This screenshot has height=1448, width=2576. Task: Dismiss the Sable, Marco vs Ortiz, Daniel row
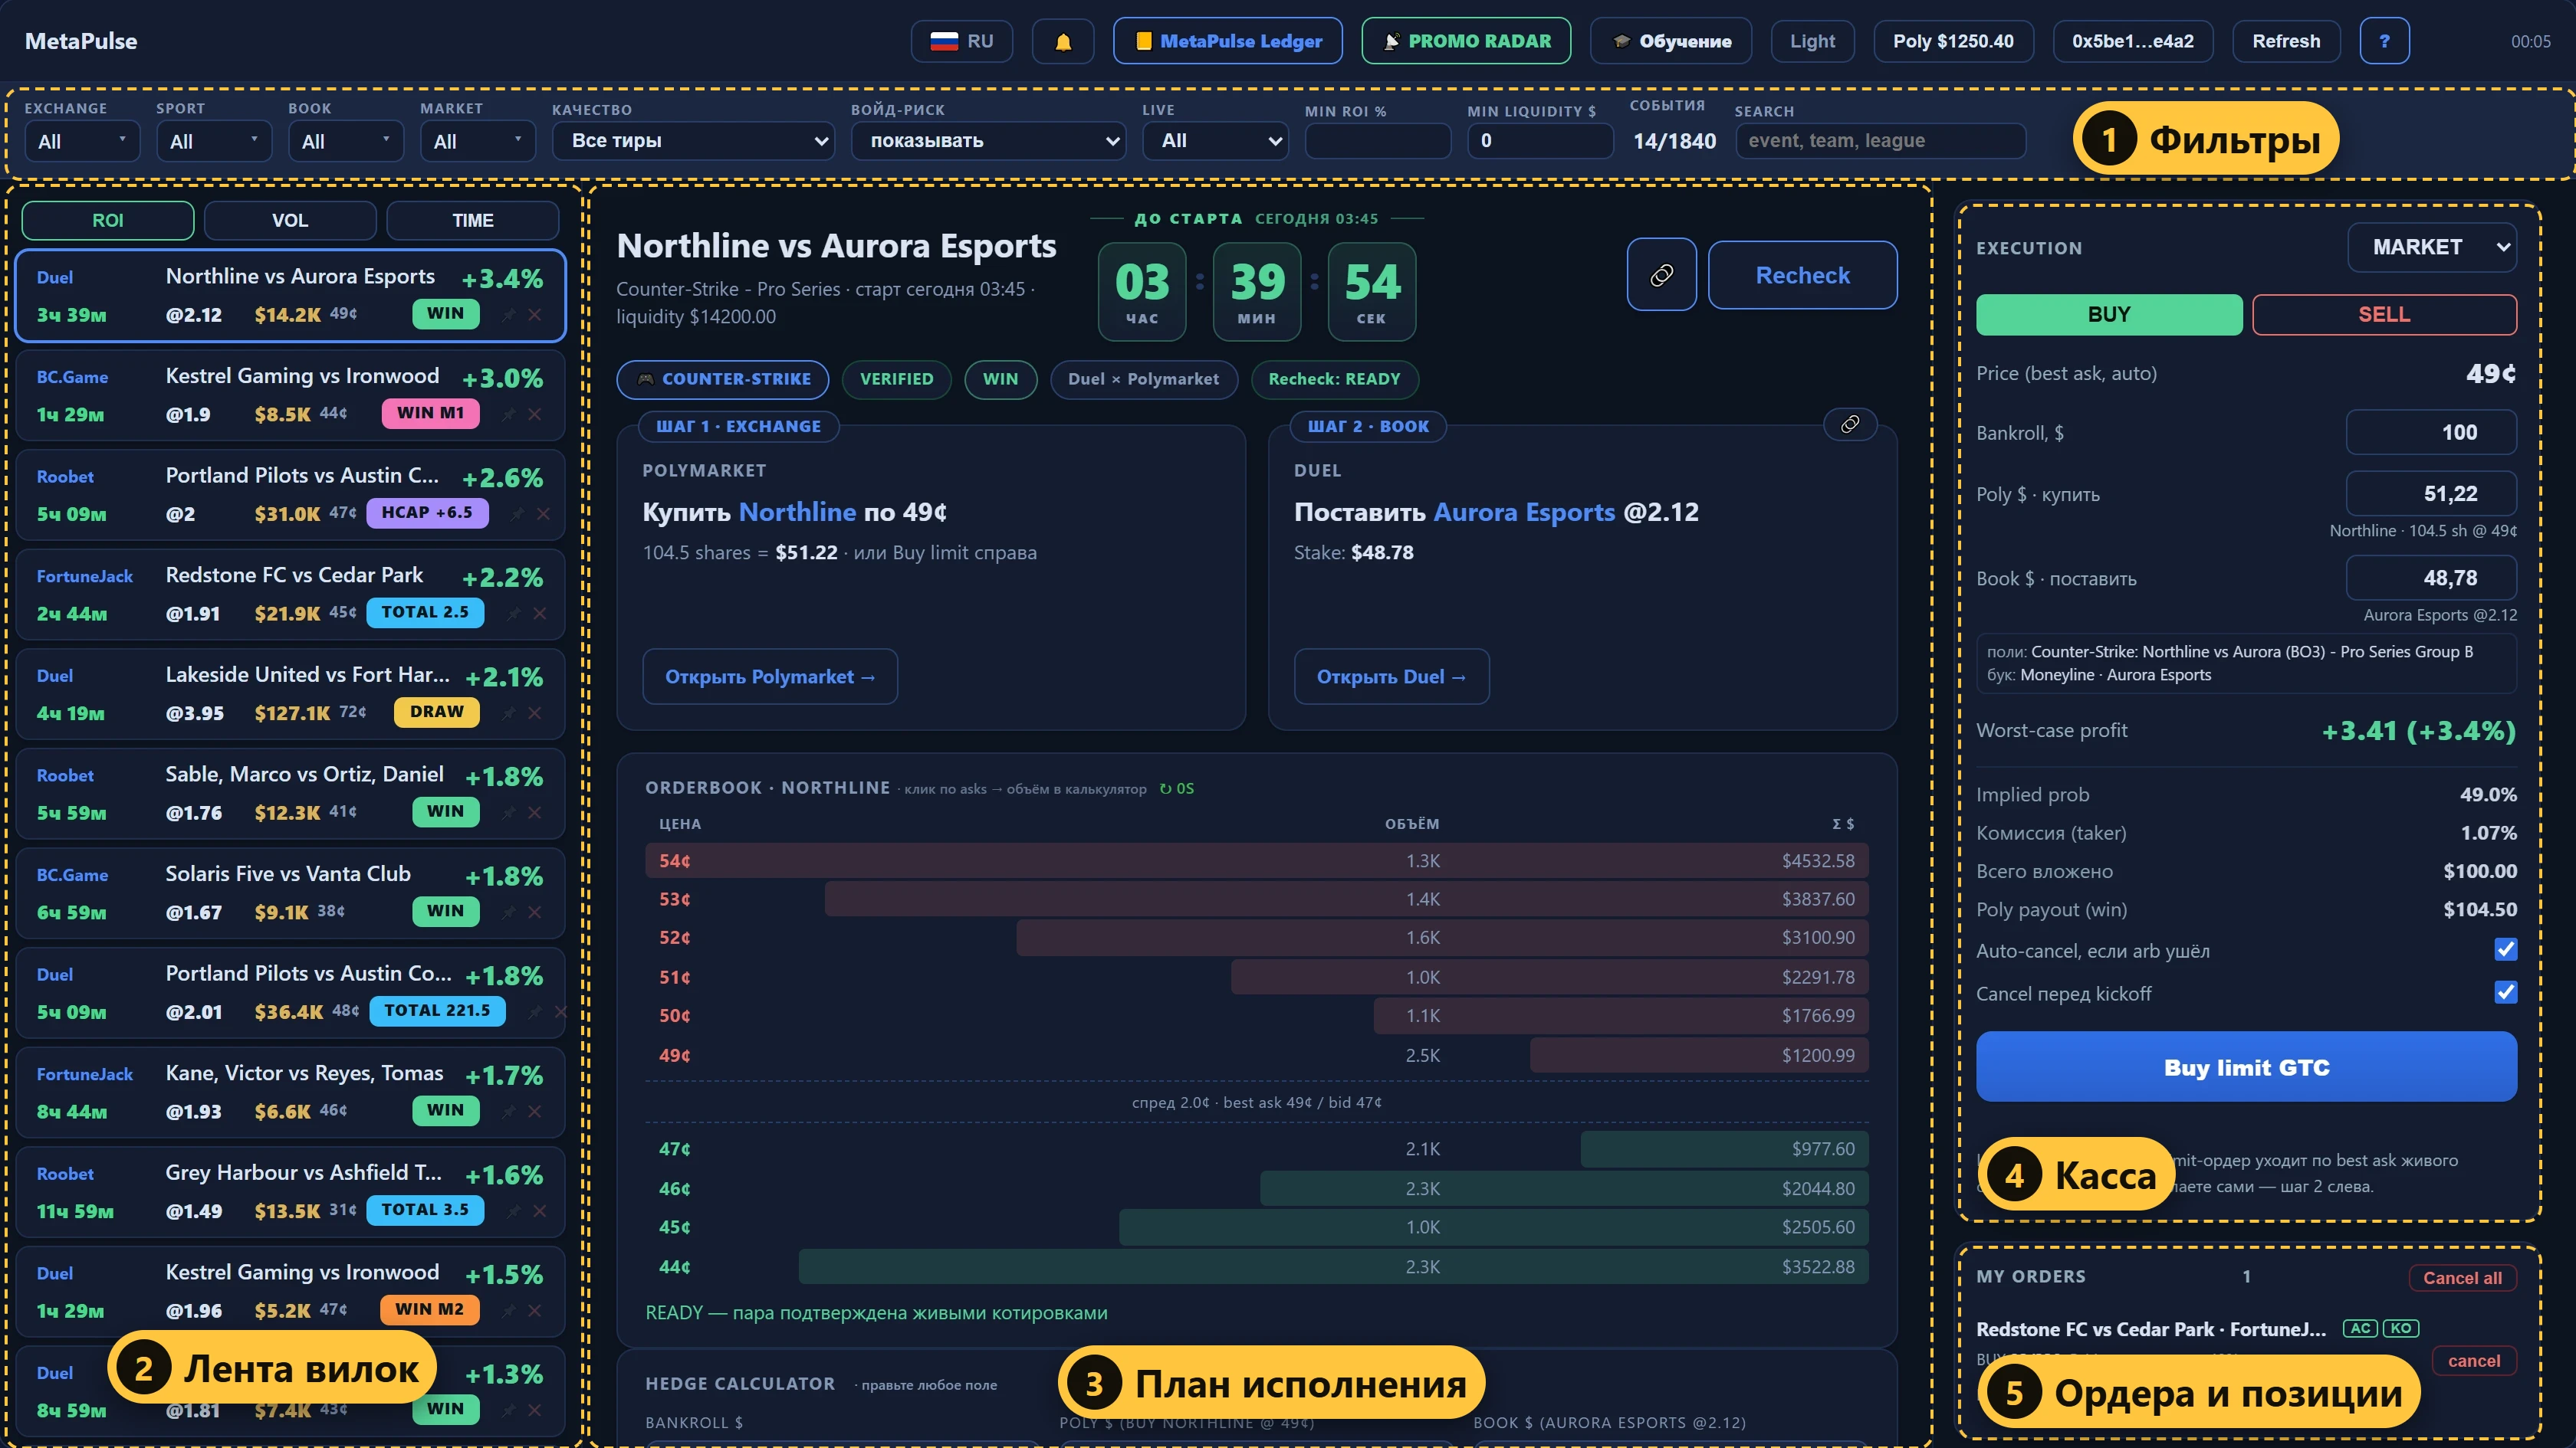[x=535, y=812]
